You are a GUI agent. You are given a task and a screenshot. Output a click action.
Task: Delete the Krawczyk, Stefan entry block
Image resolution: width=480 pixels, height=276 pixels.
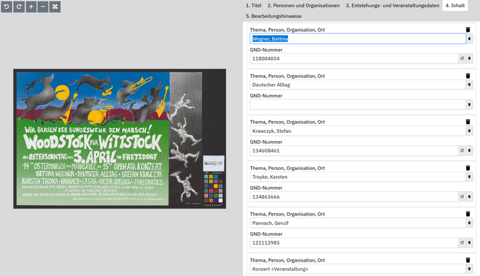pyautogui.click(x=468, y=122)
